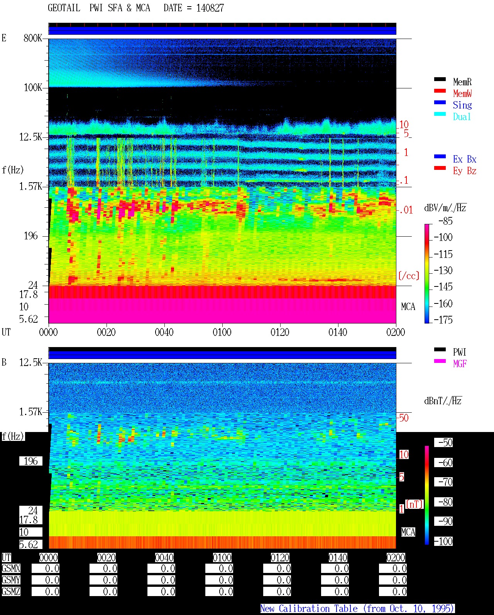The width and height of the screenshot is (494, 615).
Task: Click the red Ey Bz legend swatch
Action: [x=440, y=168]
